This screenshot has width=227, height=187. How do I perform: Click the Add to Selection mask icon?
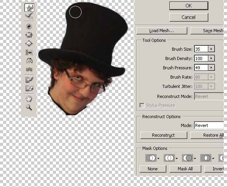coord(169,158)
